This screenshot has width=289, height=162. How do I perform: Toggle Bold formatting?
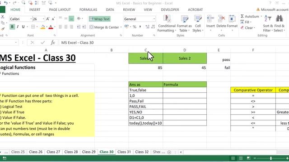coord(12,27)
